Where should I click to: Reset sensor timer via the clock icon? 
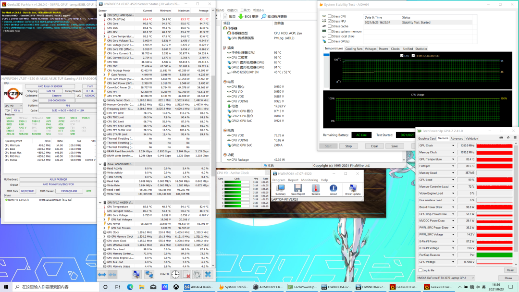tap(175, 274)
